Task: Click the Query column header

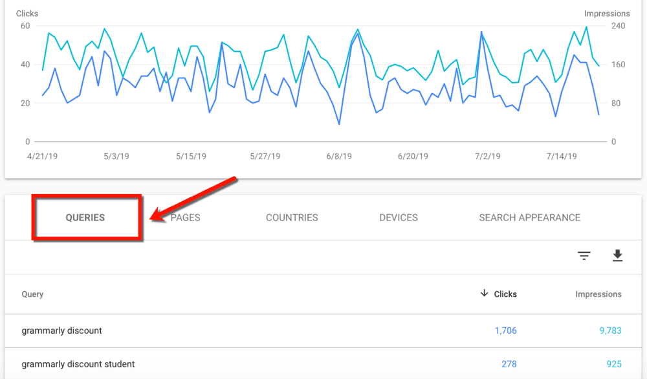Action: 32,294
